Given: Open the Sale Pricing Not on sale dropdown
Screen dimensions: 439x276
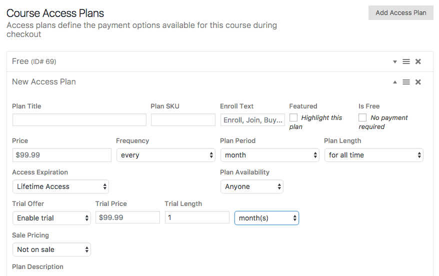Looking at the screenshot, I should tap(51, 249).
